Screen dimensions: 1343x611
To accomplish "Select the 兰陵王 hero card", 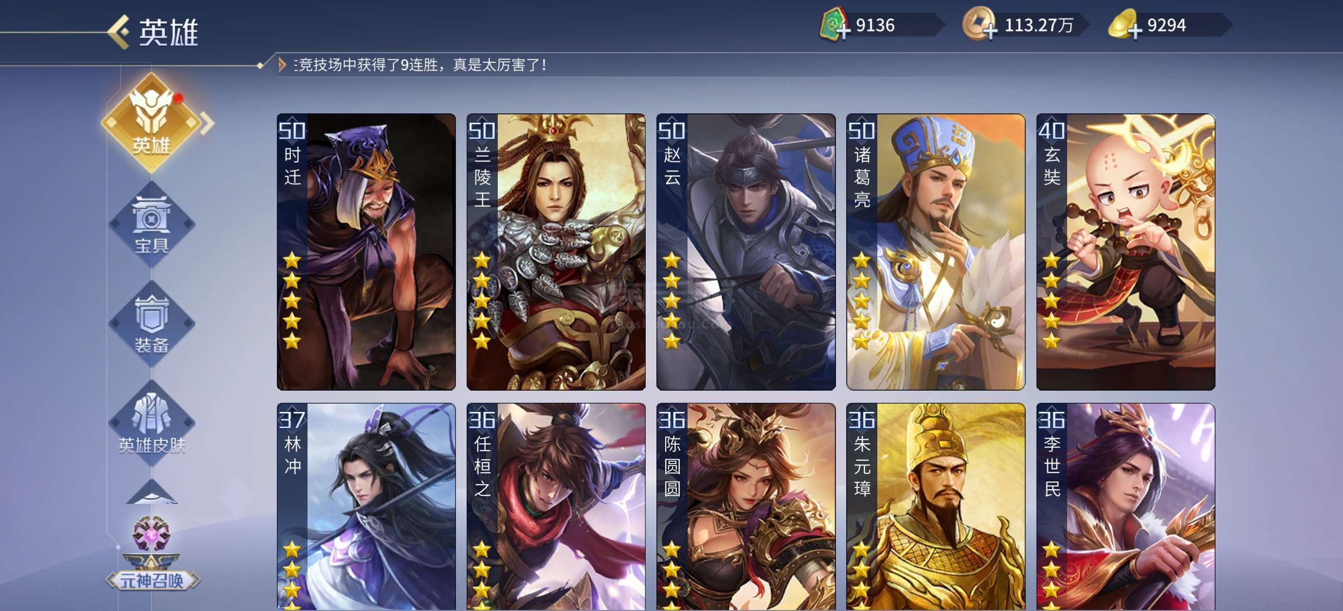I will 556,252.
